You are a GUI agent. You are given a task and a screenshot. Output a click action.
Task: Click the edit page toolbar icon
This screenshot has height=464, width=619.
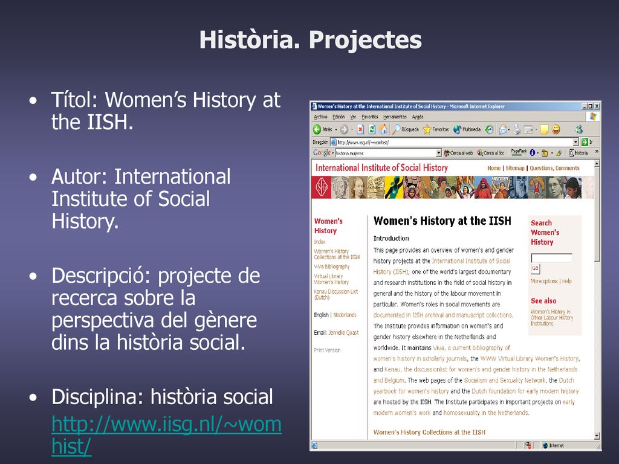click(528, 129)
